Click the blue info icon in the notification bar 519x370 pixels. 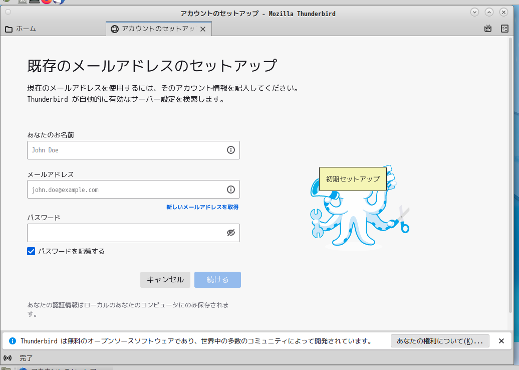tap(13, 341)
